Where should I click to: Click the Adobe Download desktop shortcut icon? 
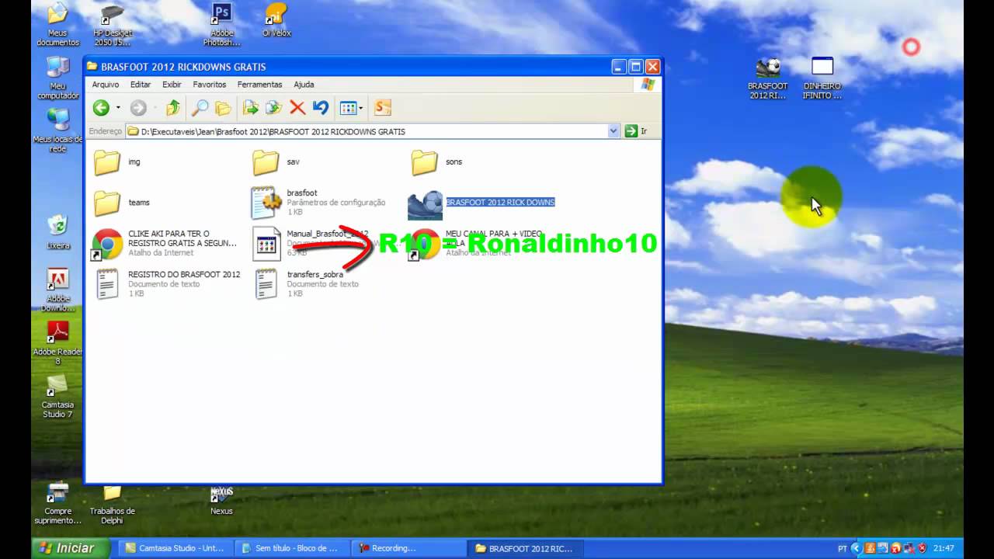(58, 290)
